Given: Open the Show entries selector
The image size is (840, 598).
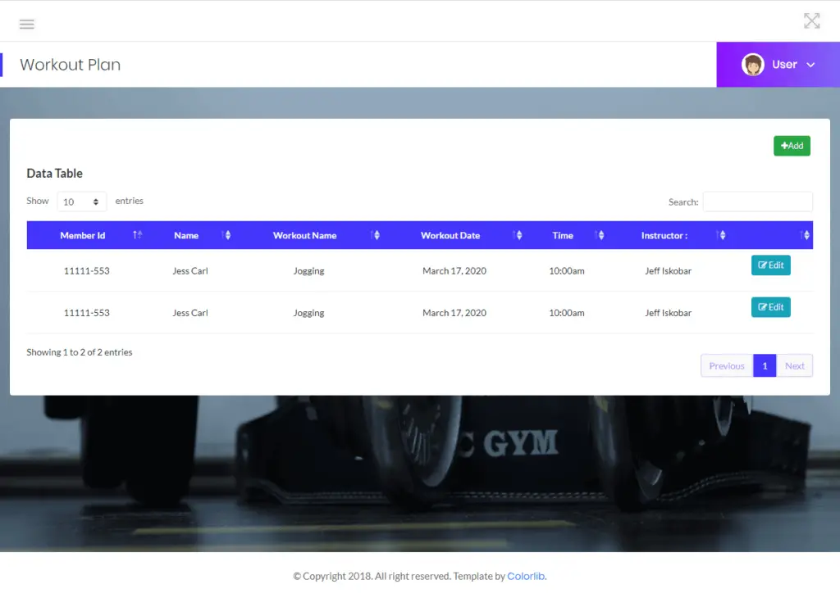Looking at the screenshot, I should point(81,201).
